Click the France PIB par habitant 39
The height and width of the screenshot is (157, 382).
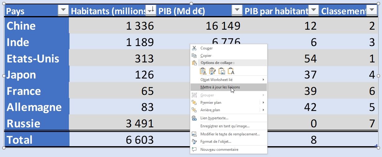(310, 91)
